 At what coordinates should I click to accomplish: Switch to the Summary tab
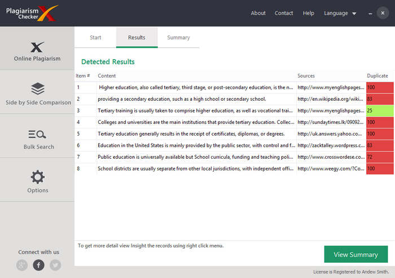pyautogui.click(x=178, y=38)
